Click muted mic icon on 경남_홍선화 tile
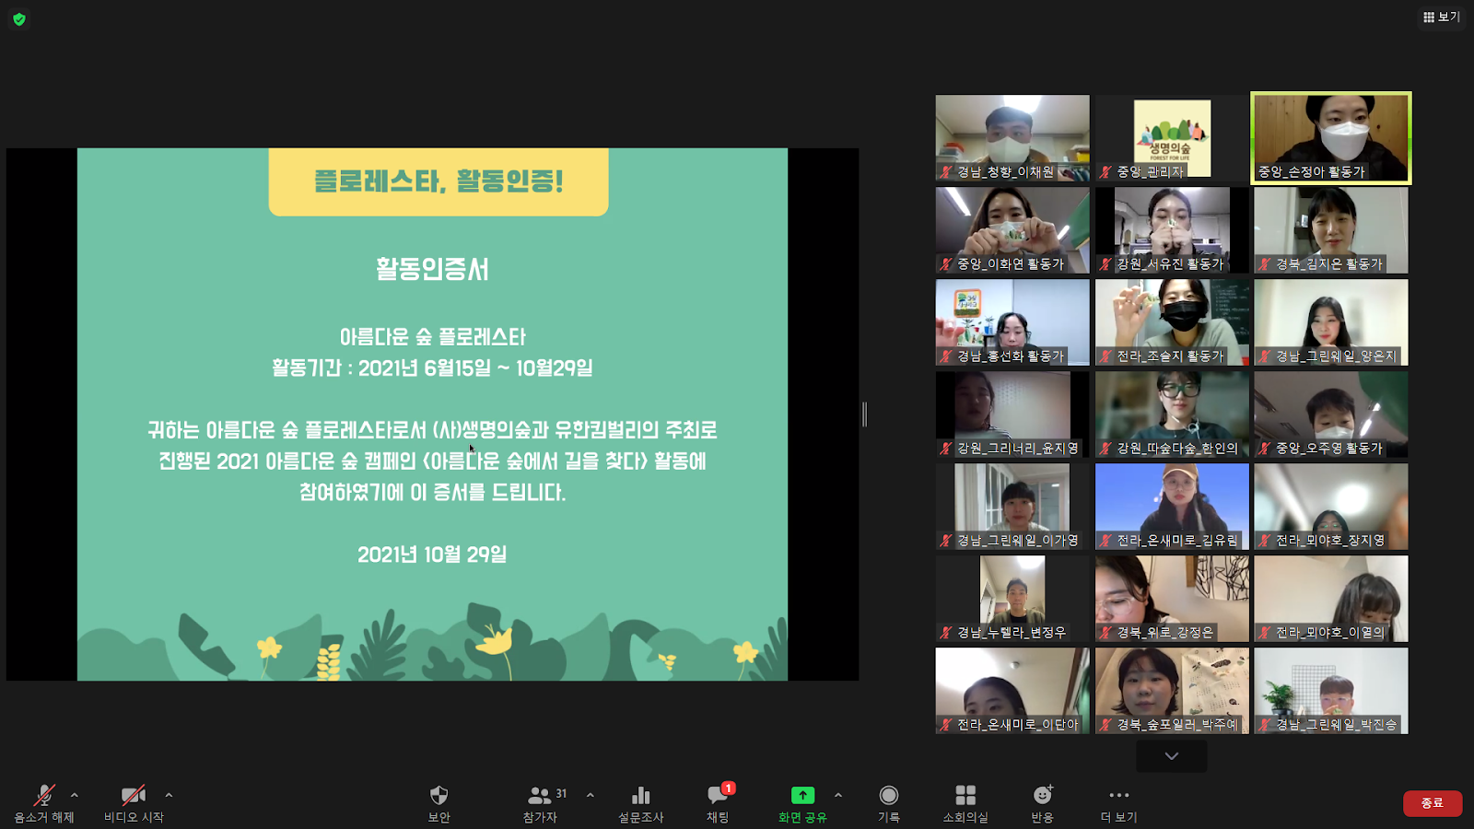This screenshot has width=1474, height=829. point(946,356)
